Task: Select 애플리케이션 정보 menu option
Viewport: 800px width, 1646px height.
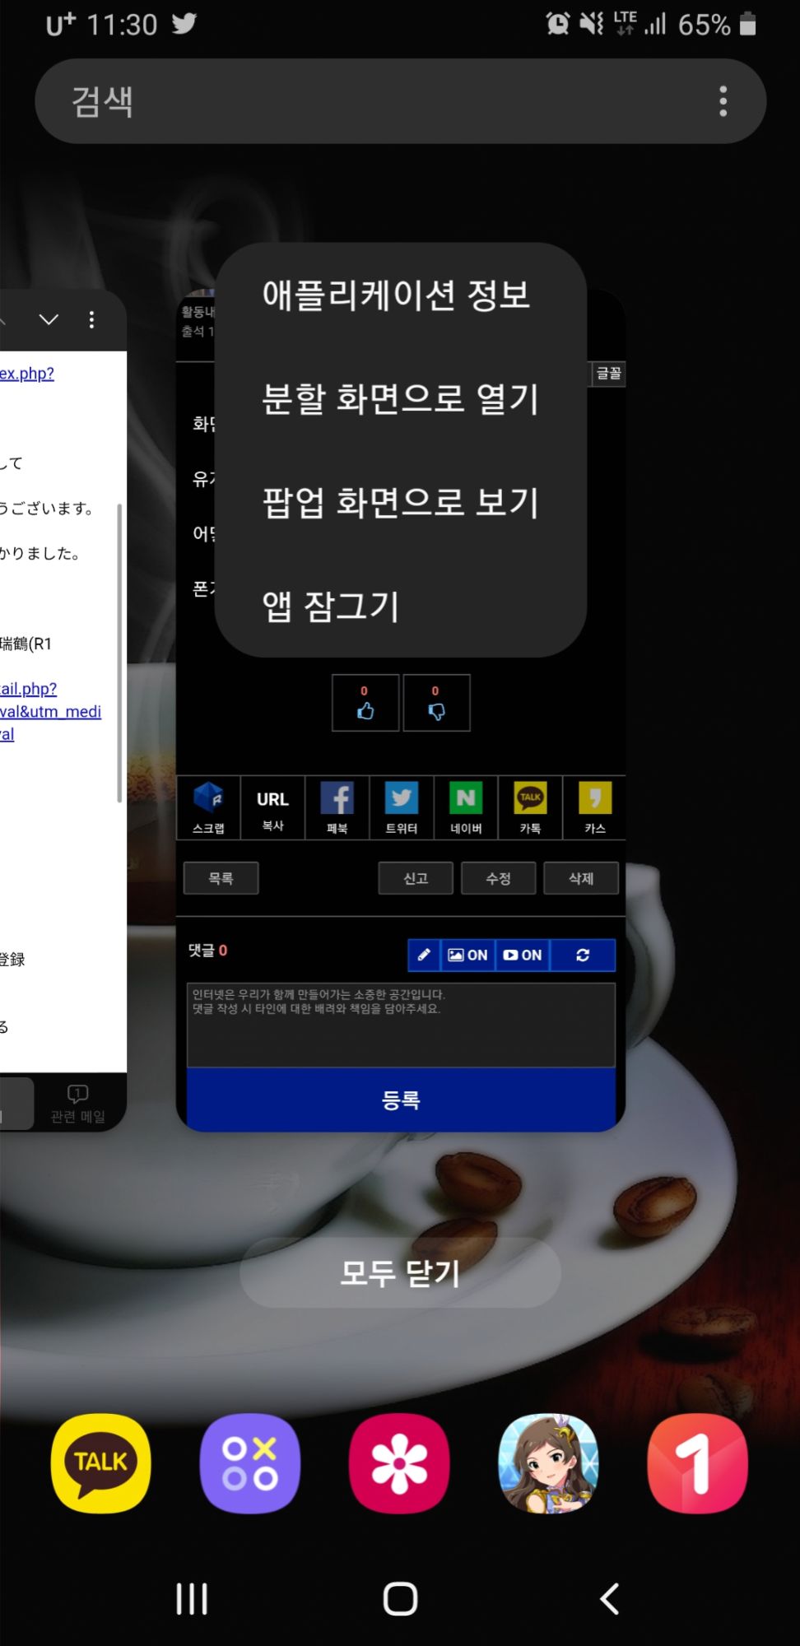Action: 396,295
